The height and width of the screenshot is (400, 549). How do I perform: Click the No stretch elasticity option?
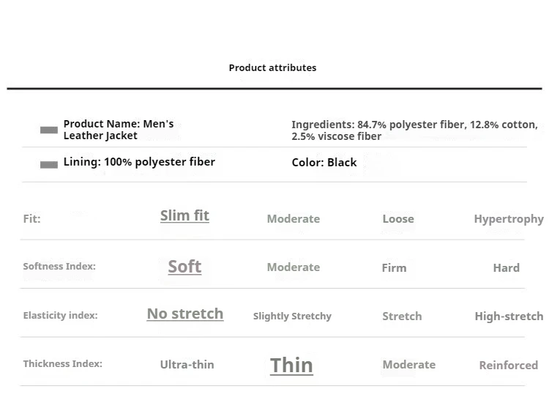click(x=184, y=314)
